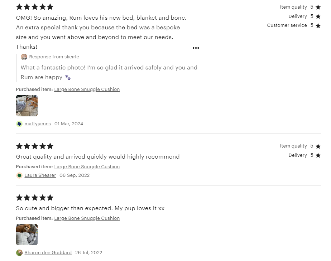Enlarge mattyjames review photo thumbnail
The width and height of the screenshot is (331, 261).
(x=27, y=106)
